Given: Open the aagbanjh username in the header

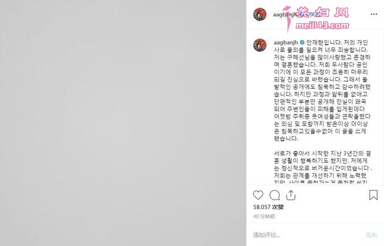Looking at the screenshot, I should point(285,15).
